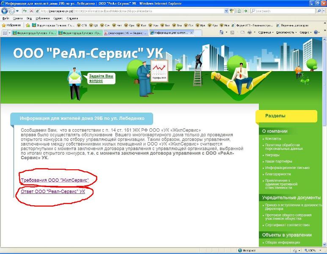Click the address bar URL field

click(x=130, y=11)
